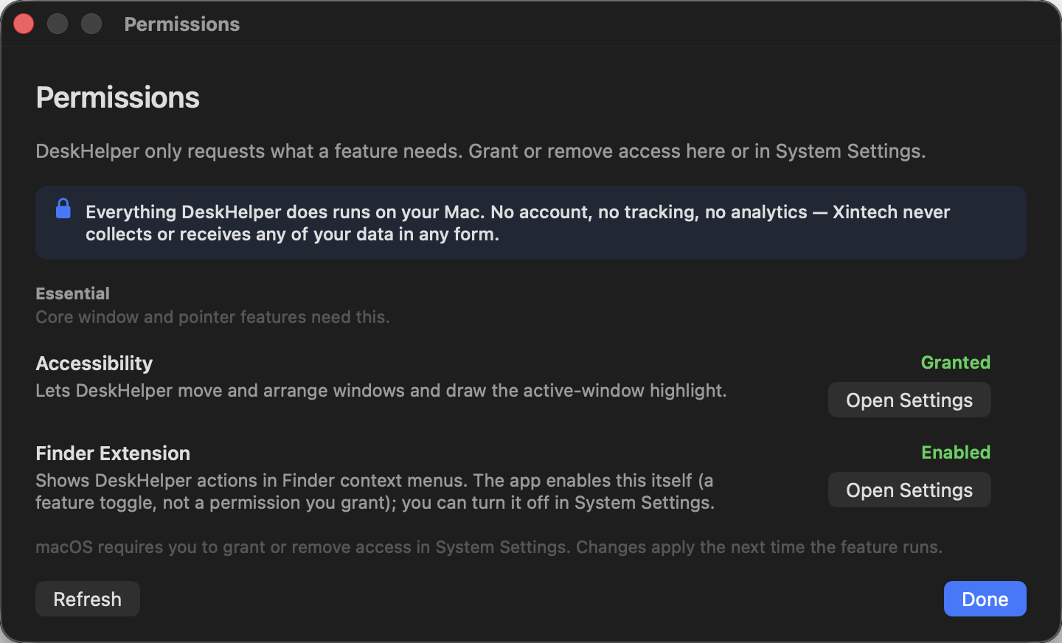
Task: Click the blue lock icon in privacy banner
Action: pos(63,209)
